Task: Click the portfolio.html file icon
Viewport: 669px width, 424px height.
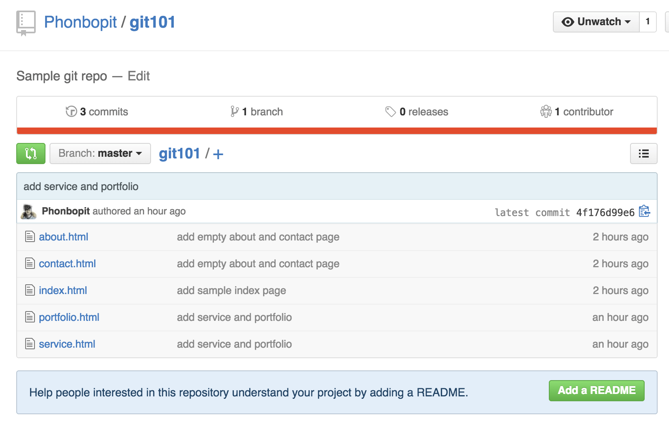Action: click(30, 317)
